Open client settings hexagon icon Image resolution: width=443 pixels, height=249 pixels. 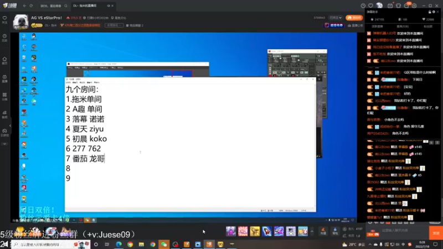(414, 6)
